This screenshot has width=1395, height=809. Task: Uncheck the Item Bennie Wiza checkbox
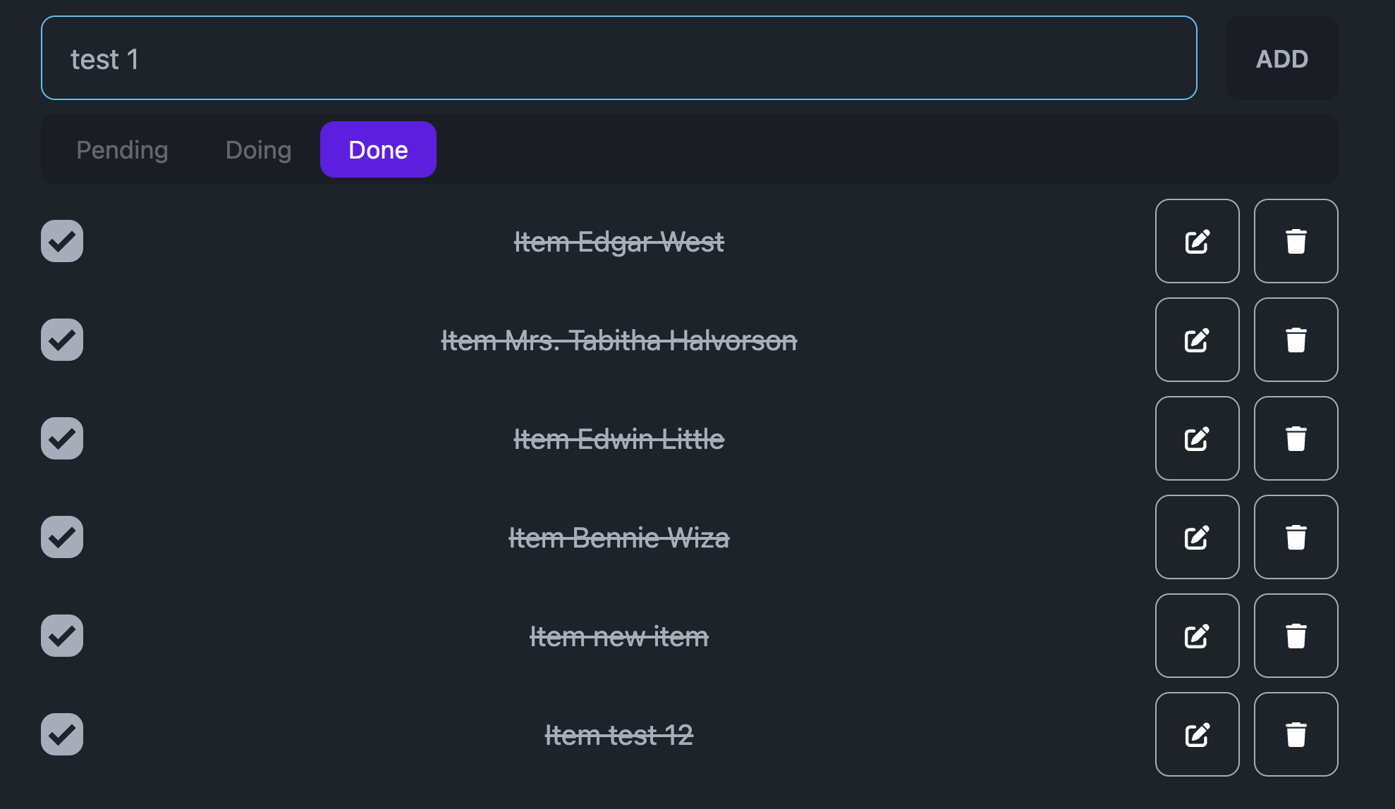tap(62, 537)
